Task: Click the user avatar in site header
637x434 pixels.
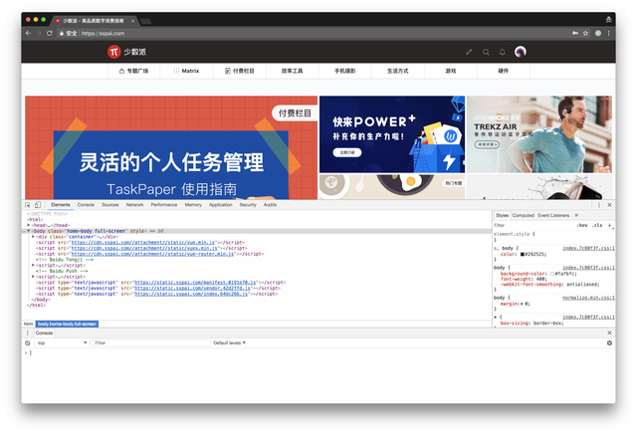Action: pyautogui.click(x=521, y=52)
